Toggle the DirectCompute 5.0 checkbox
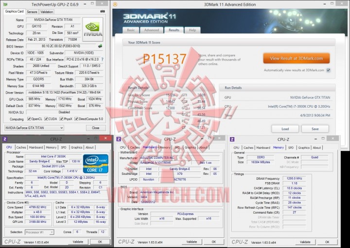This screenshot has width=350, height=248. click(x=76, y=119)
